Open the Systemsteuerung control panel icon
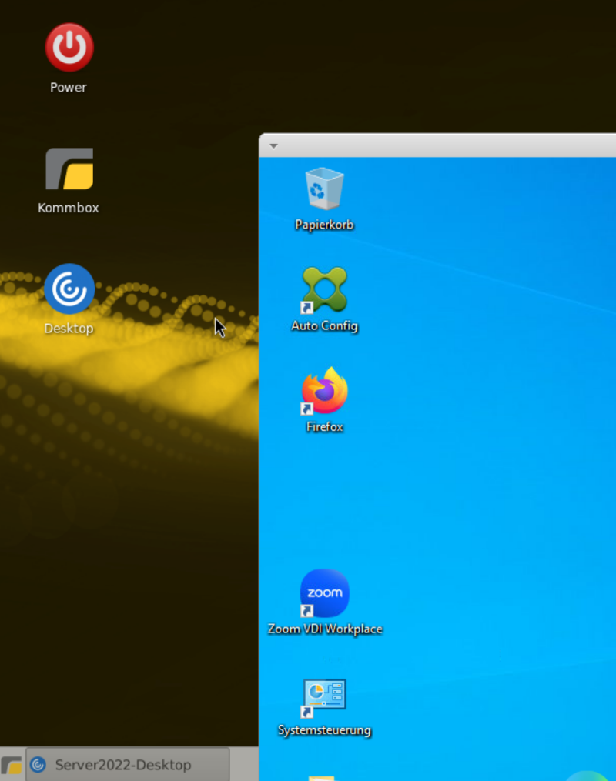Viewport: 616px width, 781px height. (324, 694)
